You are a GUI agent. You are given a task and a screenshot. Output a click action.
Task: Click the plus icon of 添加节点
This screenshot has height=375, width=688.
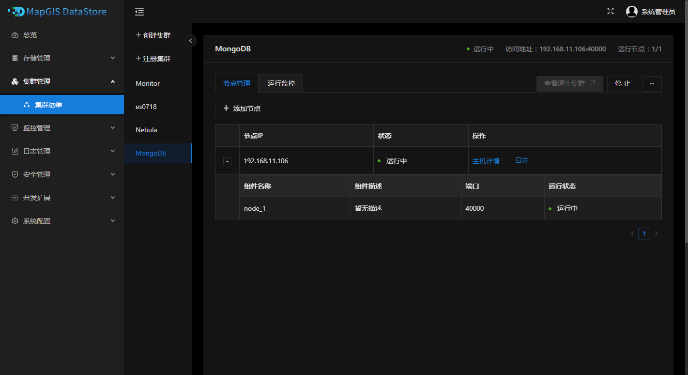(226, 109)
